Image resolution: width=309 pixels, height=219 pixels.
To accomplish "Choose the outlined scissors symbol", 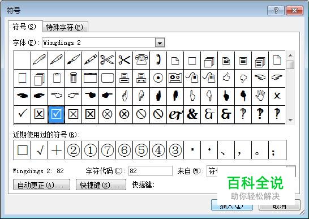I will pyautogui.click(x=107, y=60).
